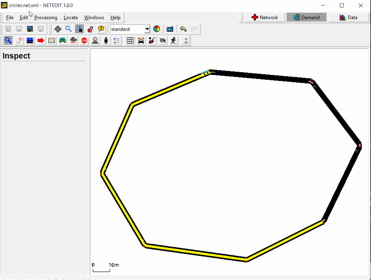Image resolution: width=371 pixels, height=280 pixels.
Task: Expand the Locate menu
Action: [70, 18]
